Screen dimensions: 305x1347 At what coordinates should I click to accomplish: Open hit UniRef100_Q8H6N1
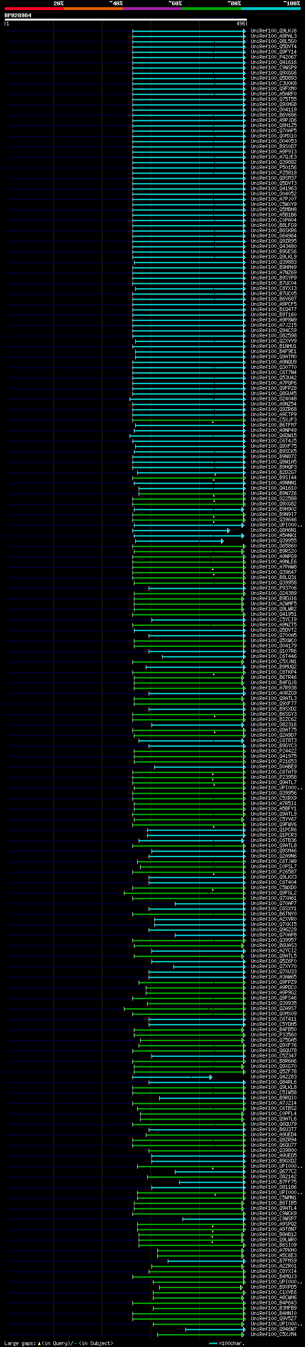click(274, 530)
